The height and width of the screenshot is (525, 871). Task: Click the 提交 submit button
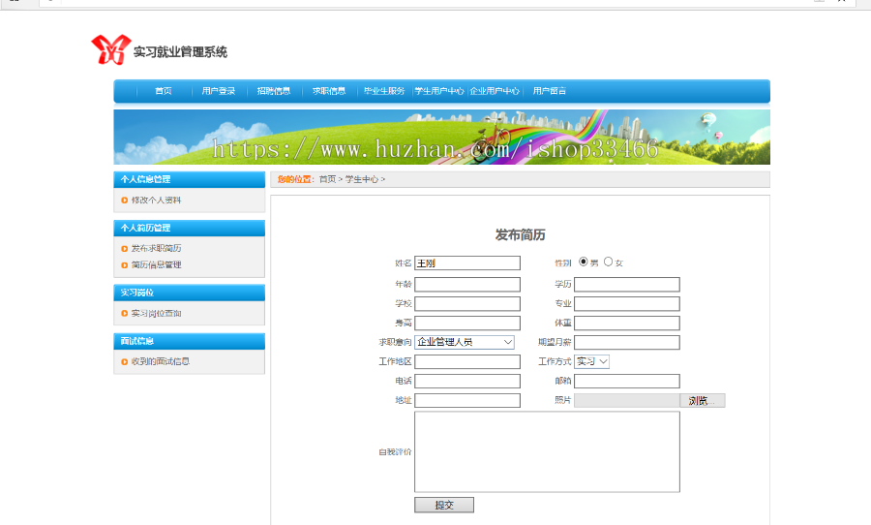pos(444,505)
